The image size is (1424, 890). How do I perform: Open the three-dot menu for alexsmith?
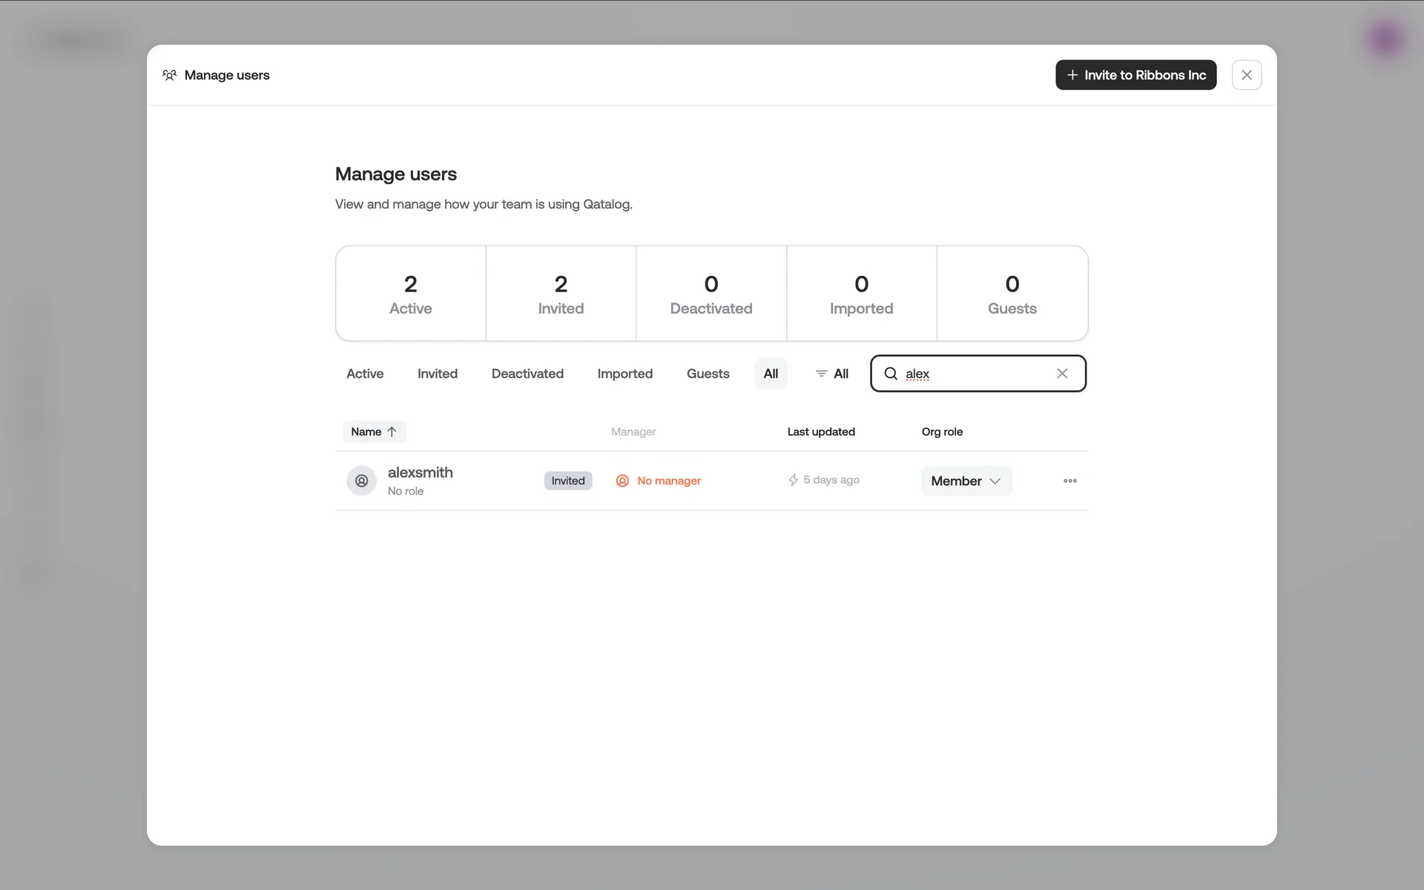1069,481
